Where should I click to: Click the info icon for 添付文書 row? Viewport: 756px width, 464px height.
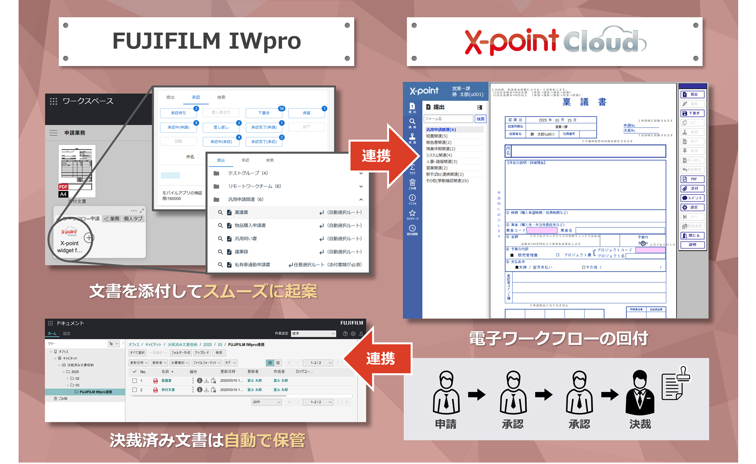(x=200, y=390)
